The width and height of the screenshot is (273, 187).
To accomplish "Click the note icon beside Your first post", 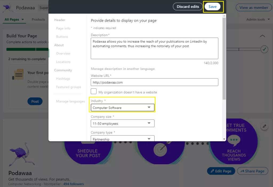I will [18, 75].
